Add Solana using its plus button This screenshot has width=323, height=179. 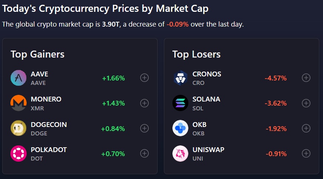(x=306, y=103)
